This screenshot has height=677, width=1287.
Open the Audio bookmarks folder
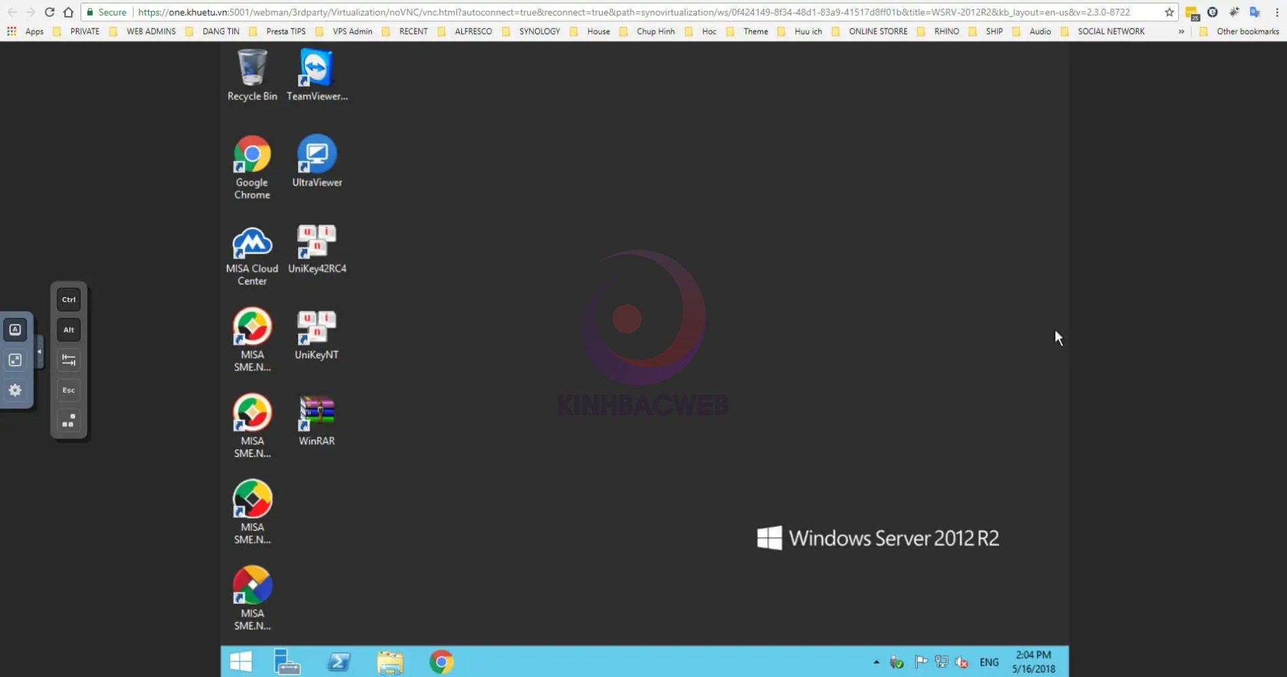[1032, 31]
